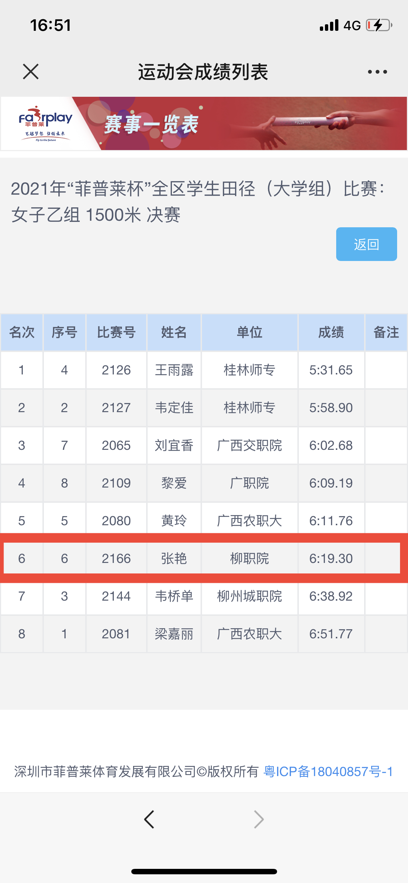Viewport: 408px width, 883px height.
Task: Go back using the left chevron arrow
Action: pyautogui.click(x=149, y=819)
